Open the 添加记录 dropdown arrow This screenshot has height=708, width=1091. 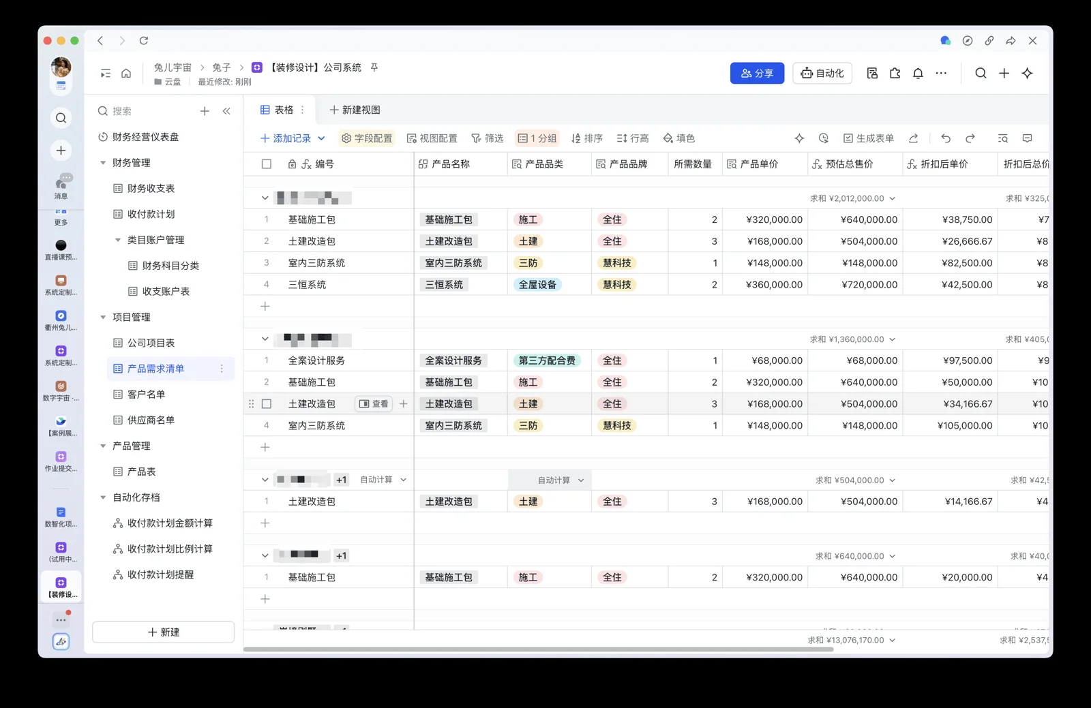pyautogui.click(x=322, y=138)
